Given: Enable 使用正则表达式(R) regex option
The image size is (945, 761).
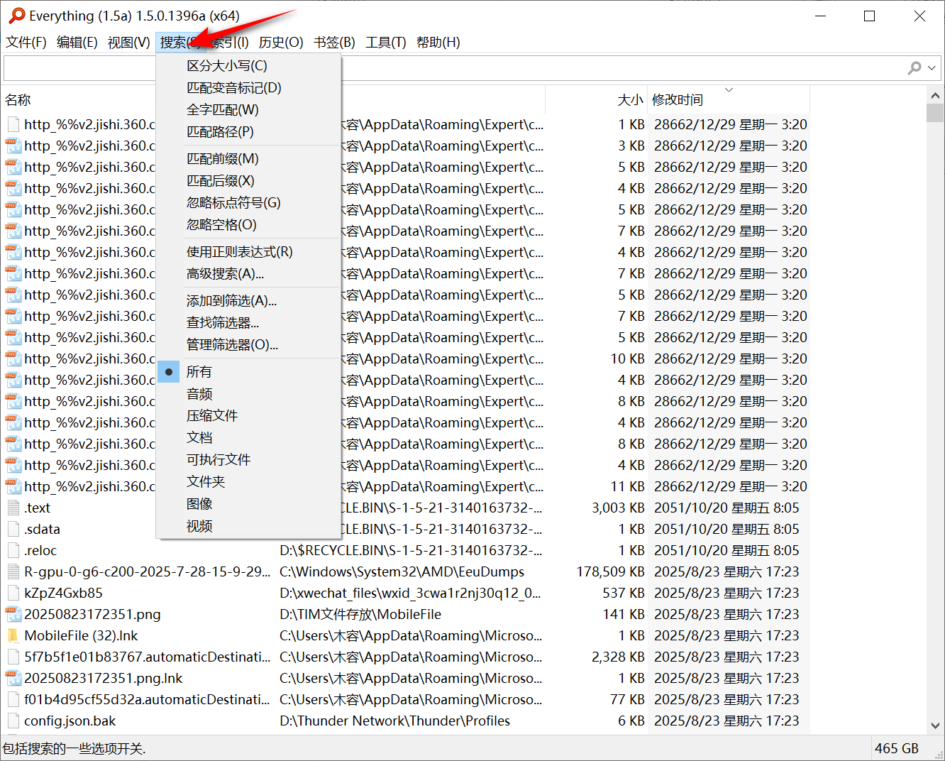Looking at the screenshot, I should pos(249,251).
